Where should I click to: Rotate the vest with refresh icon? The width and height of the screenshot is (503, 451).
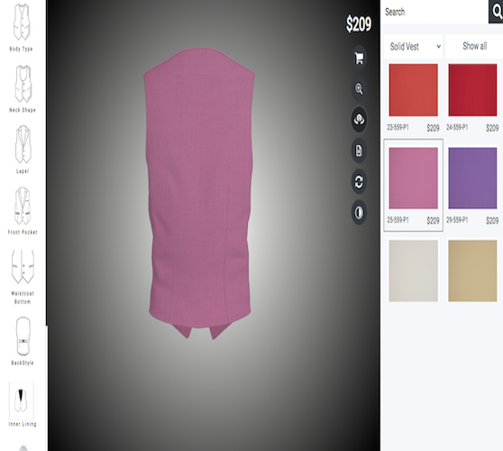pos(359,181)
